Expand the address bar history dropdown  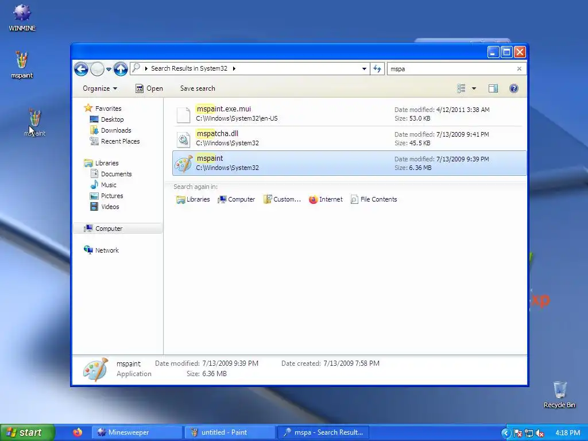364,69
